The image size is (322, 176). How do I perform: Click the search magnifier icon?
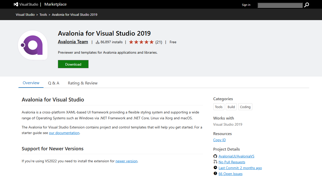coord(307,5)
